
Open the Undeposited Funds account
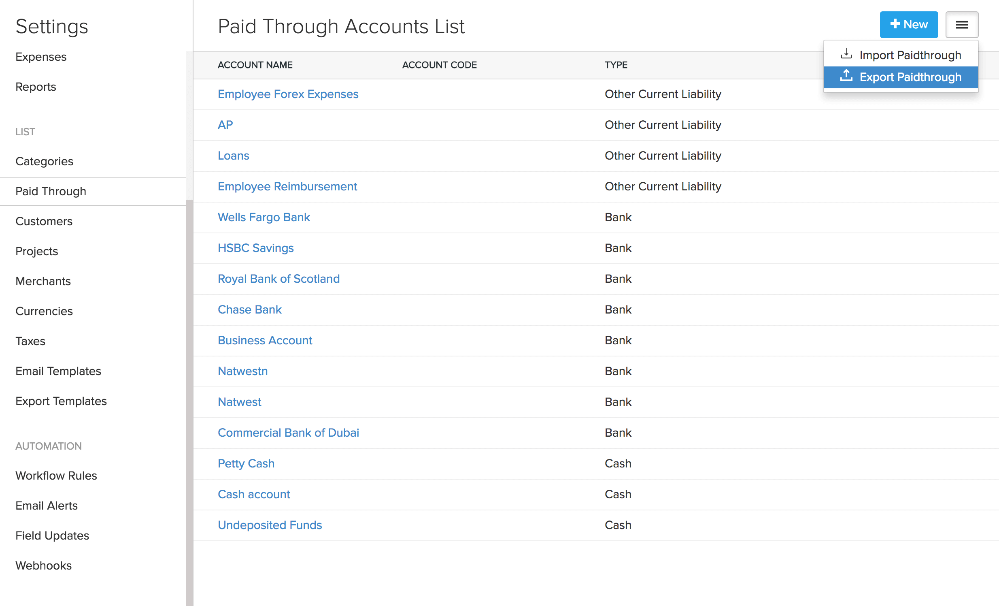(270, 525)
